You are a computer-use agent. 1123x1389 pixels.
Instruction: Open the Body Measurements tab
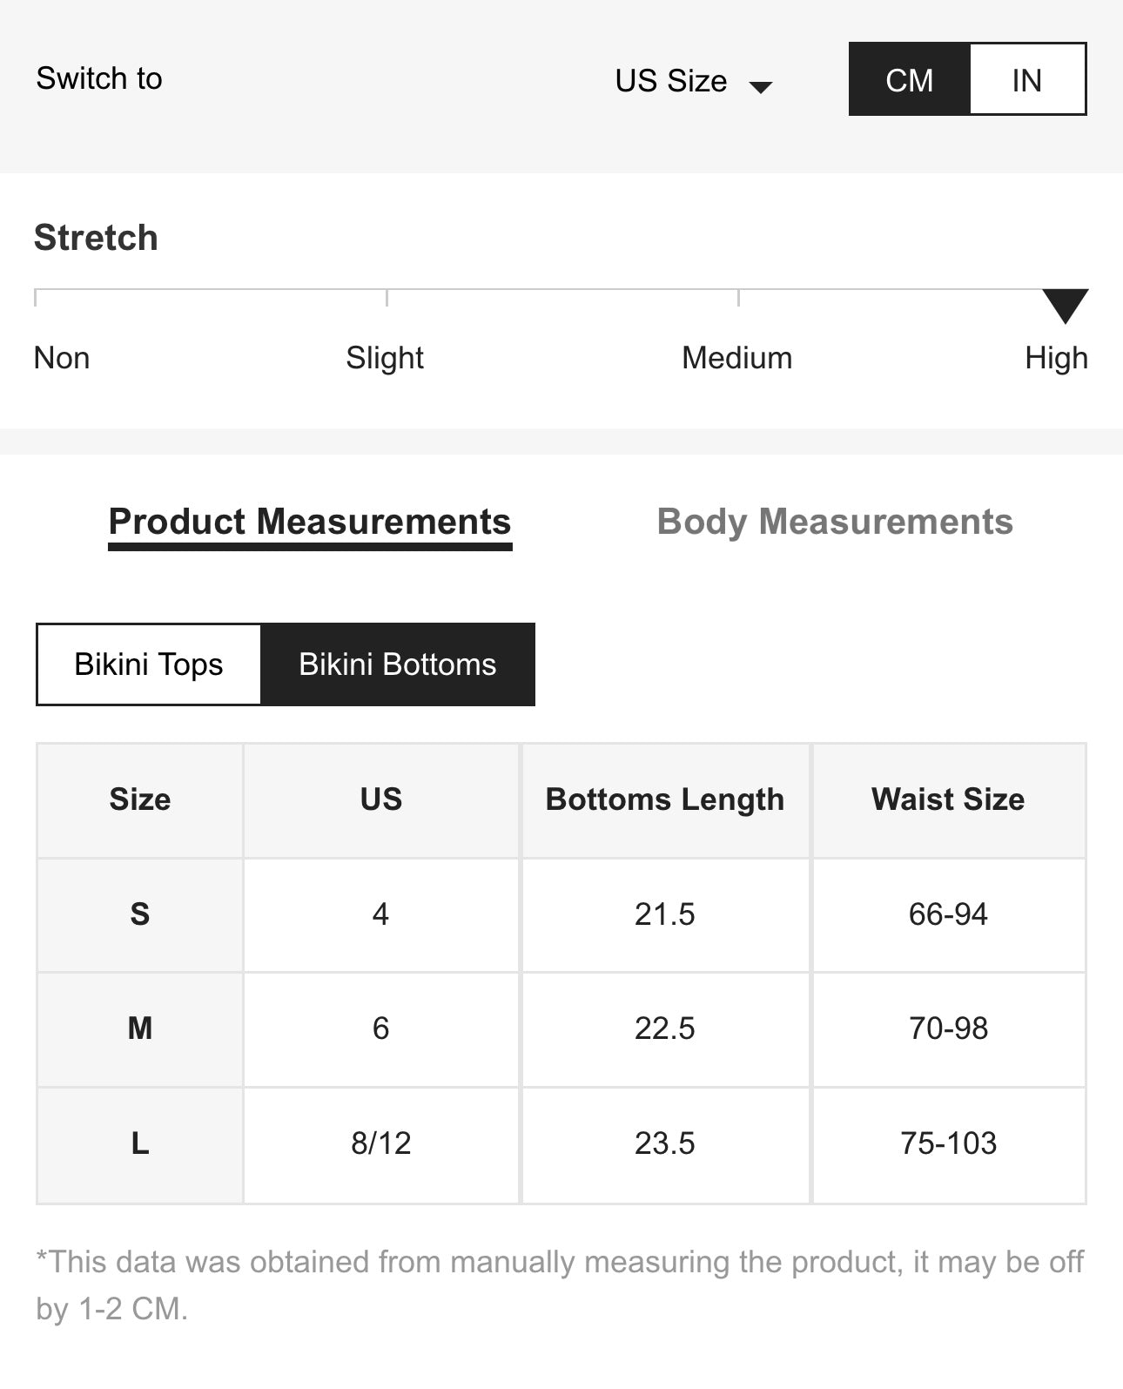click(x=835, y=522)
